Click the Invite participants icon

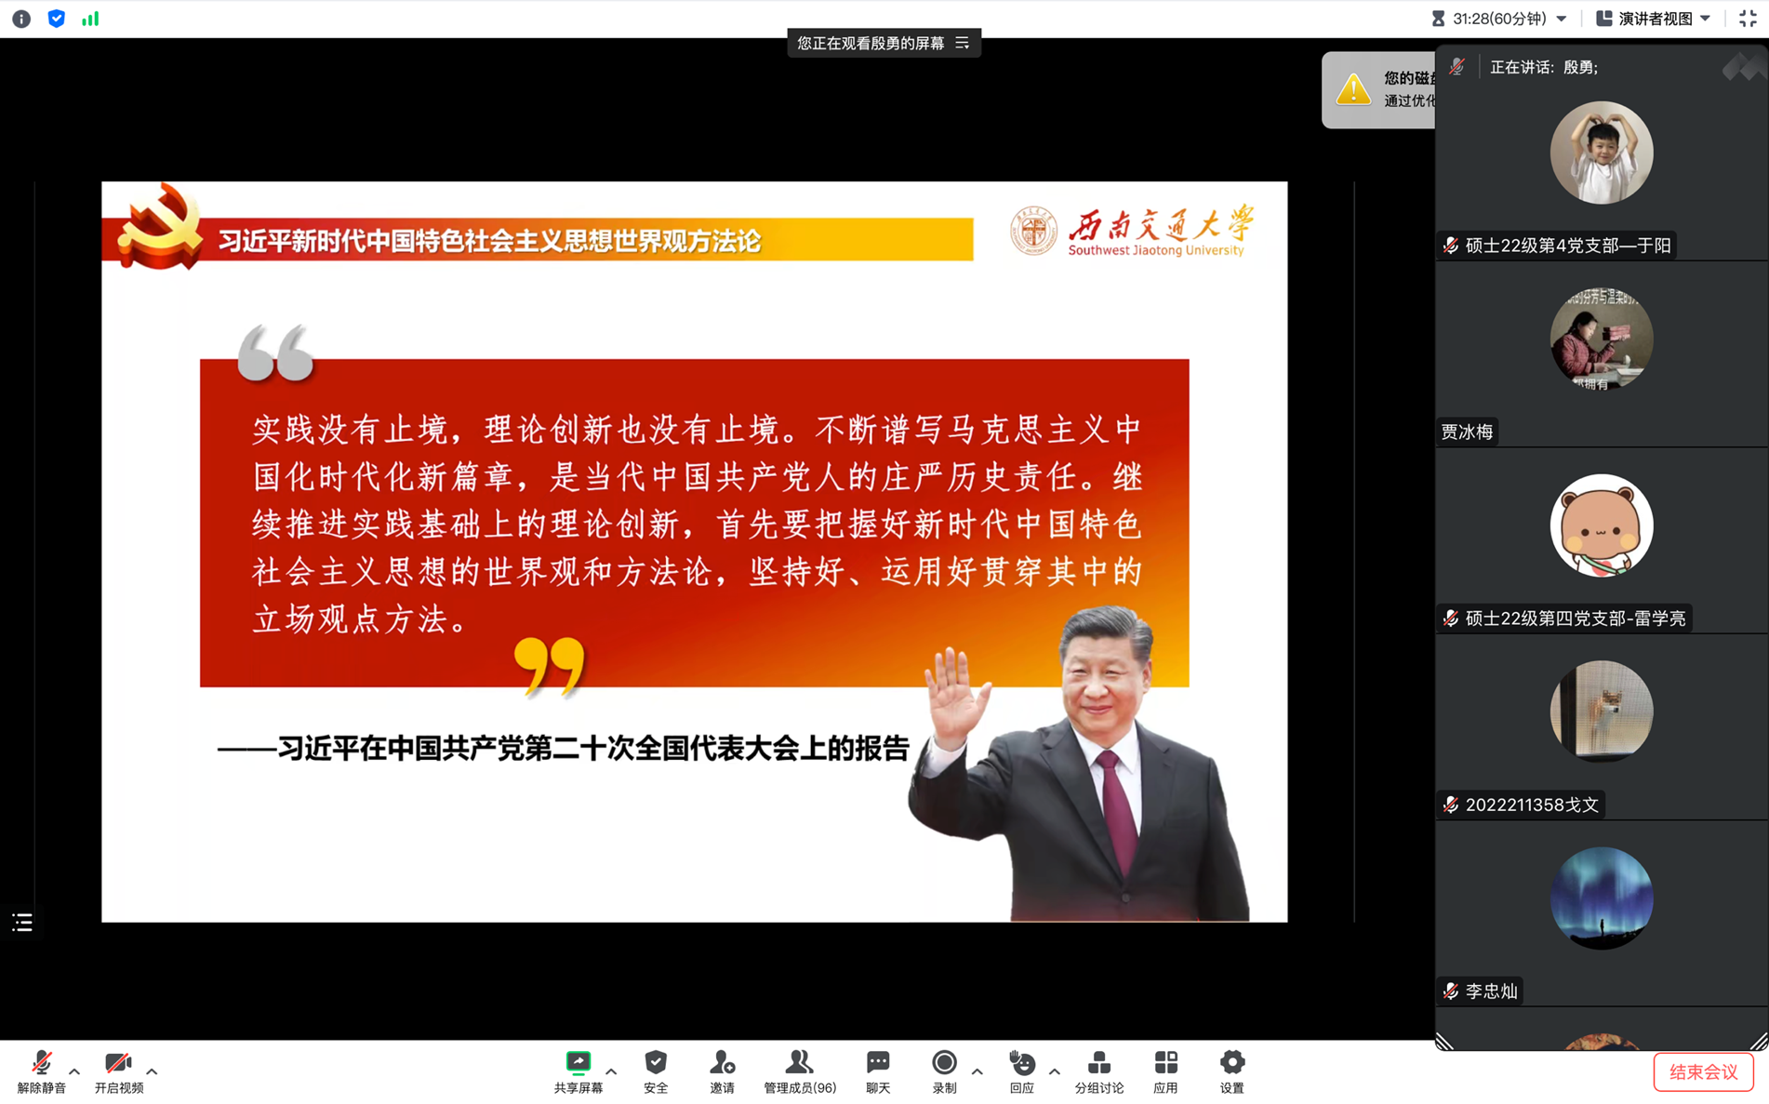tap(722, 1071)
